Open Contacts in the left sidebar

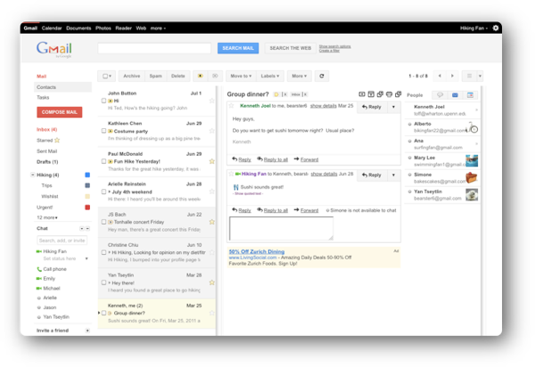click(x=63, y=87)
